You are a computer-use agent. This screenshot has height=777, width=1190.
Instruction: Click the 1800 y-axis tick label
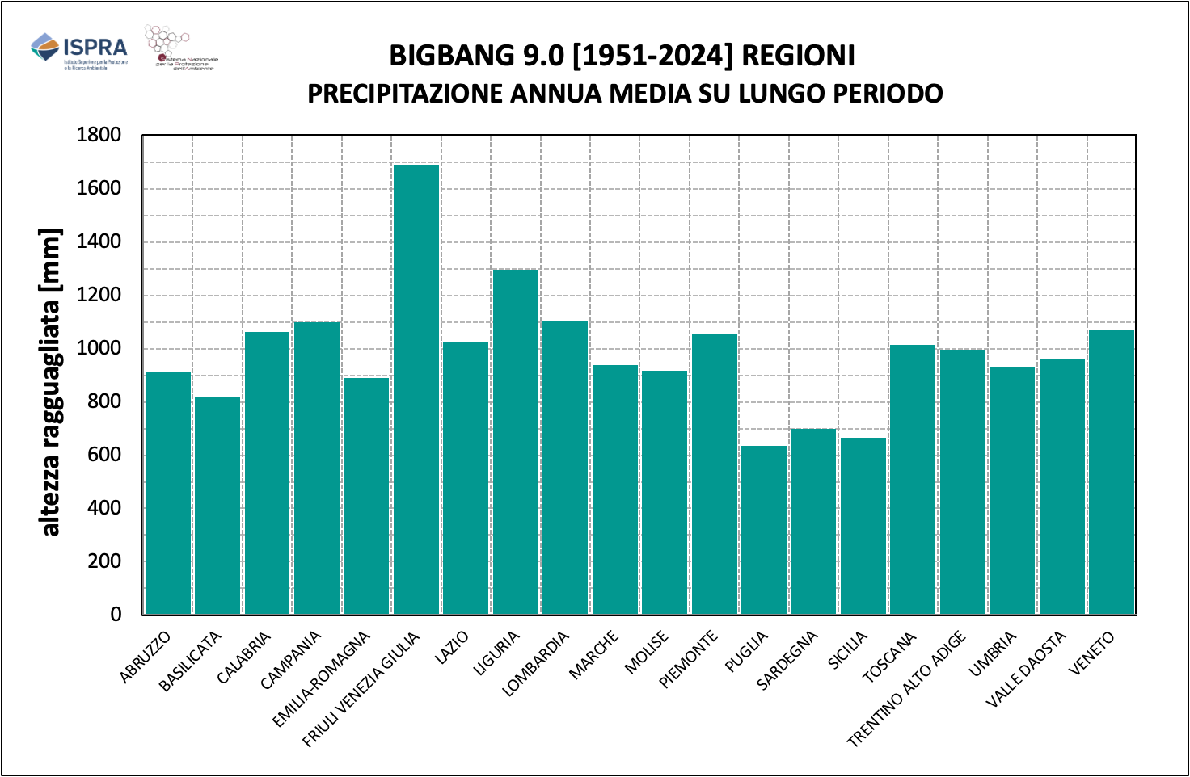(x=99, y=135)
